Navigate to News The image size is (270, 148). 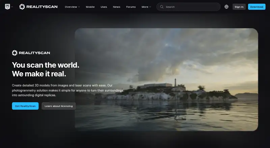(116, 7)
